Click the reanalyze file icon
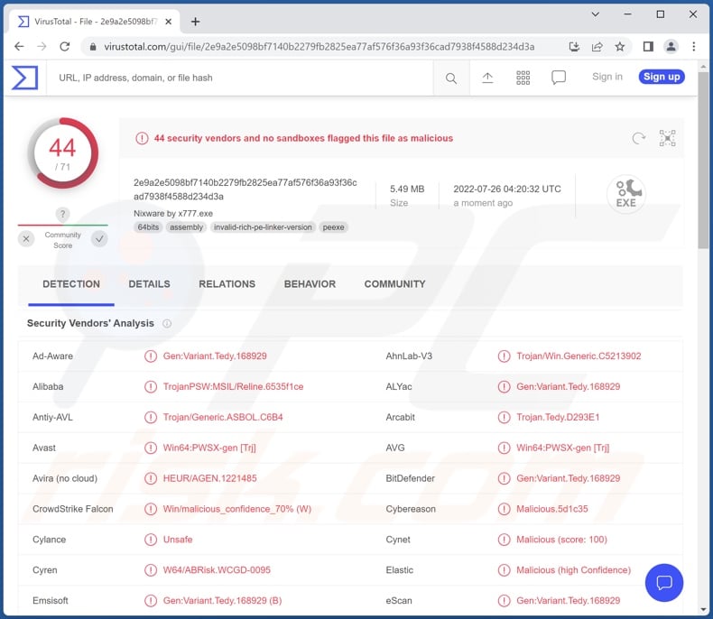This screenshot has height=619, width=713. [639, 138]
